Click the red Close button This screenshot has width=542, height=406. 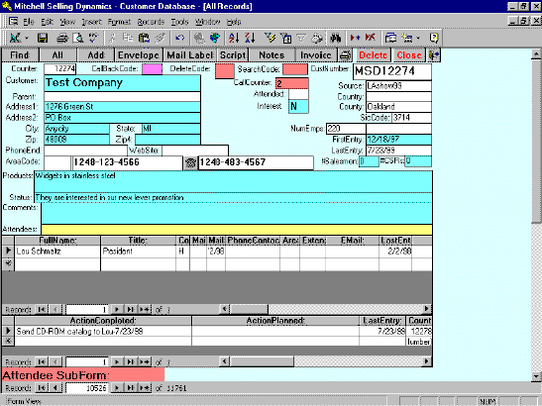(x=409, y=54)
